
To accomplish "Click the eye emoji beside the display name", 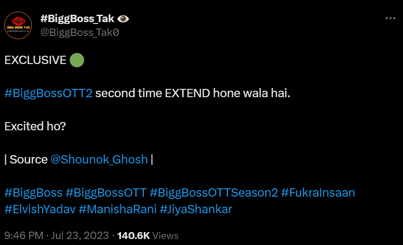I will click(x=123, y=19).
